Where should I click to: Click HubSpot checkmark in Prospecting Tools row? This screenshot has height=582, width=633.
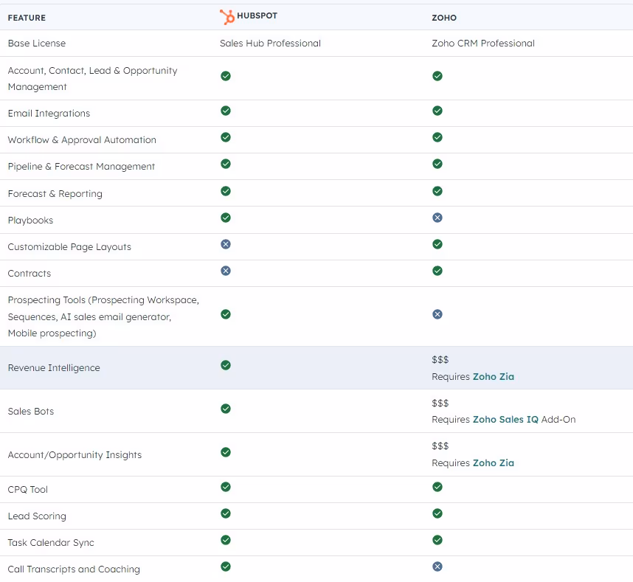coord(226,314)
